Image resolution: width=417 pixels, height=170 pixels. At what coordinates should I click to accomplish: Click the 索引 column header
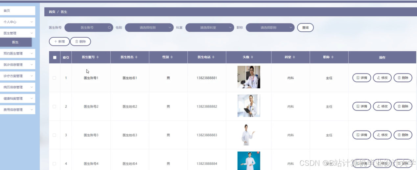click(66, 57)
